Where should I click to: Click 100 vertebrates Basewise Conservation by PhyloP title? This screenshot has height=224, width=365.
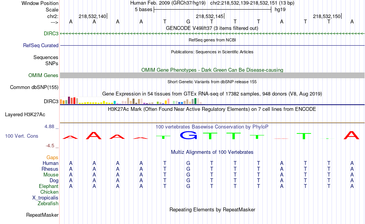coord(212,127)
